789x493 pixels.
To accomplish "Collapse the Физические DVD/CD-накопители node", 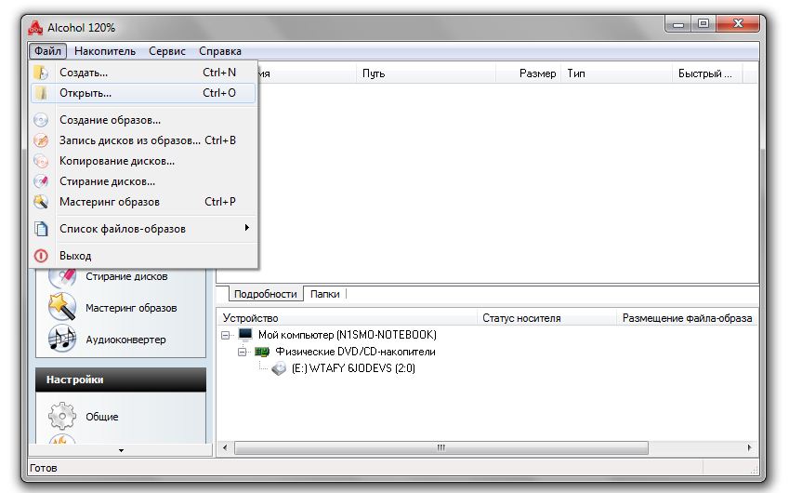I will pyautogui.click(x=242, y=352).
